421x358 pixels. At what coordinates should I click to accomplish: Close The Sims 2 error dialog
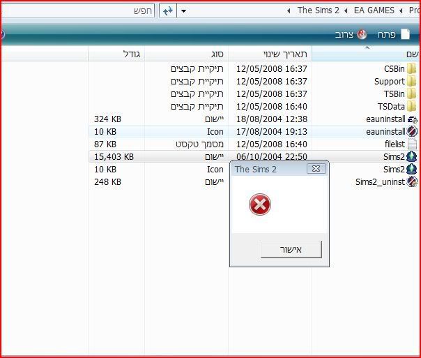pyautogui.click(x=316, y=169)
